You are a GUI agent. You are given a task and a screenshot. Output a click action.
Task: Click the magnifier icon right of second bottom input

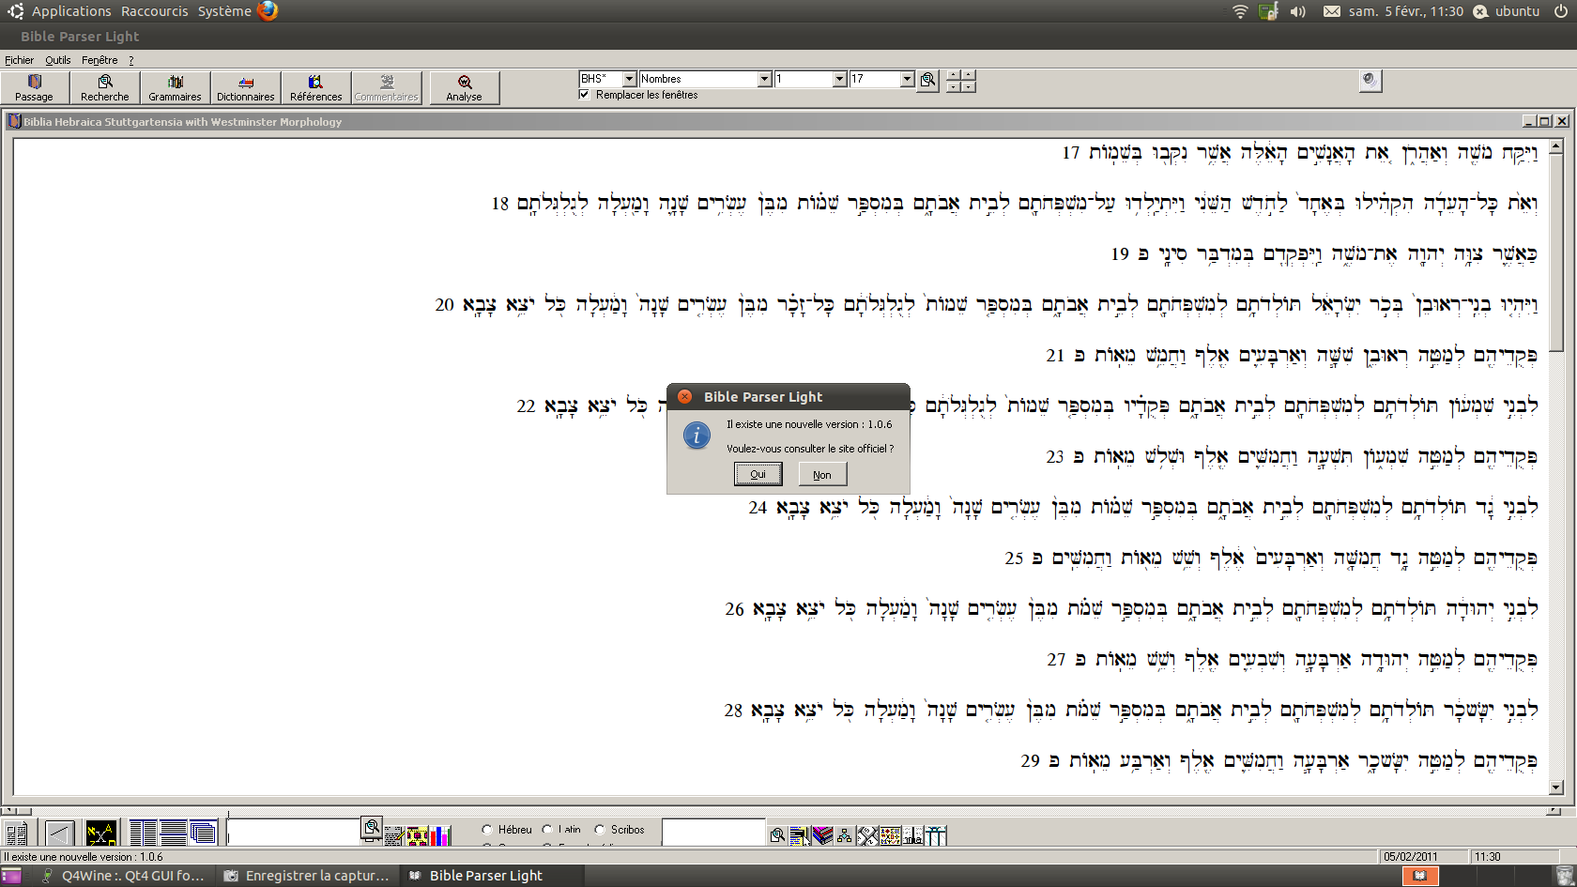(x=777, y=835)
